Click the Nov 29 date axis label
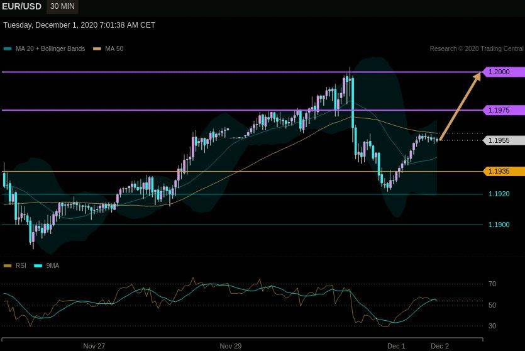Viewport: 525px width, 351px height. pyautogui.click(x=230, y=346)
